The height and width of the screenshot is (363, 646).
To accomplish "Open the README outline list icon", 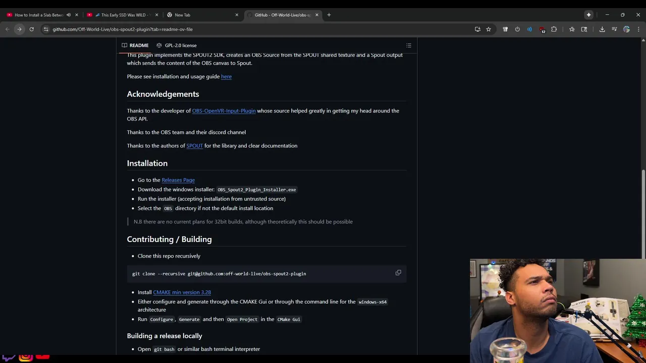I will pyautogui.click(x=409, y=45).
